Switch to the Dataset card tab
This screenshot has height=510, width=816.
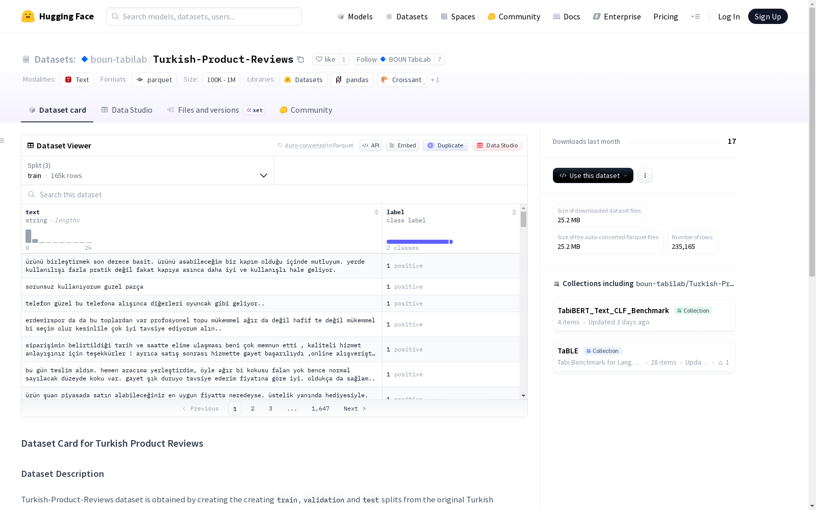(x=57, y=110)
